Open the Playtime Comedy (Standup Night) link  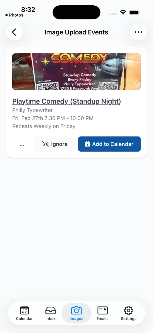67,101
